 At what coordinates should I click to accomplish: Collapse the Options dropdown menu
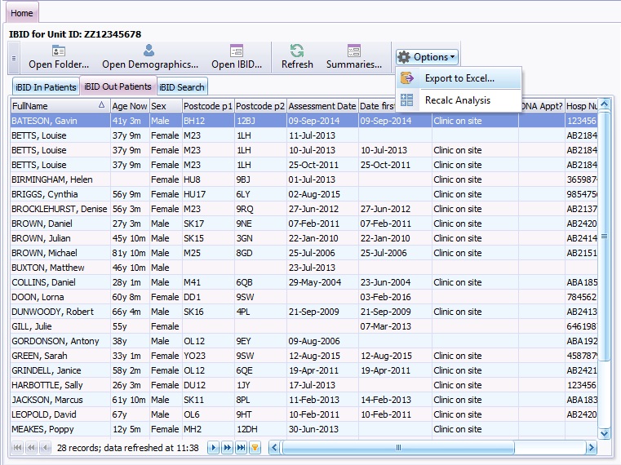pyautogui.click(x=426, y=57)
